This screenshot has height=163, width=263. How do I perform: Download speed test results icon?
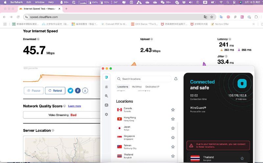pos(85,91)
